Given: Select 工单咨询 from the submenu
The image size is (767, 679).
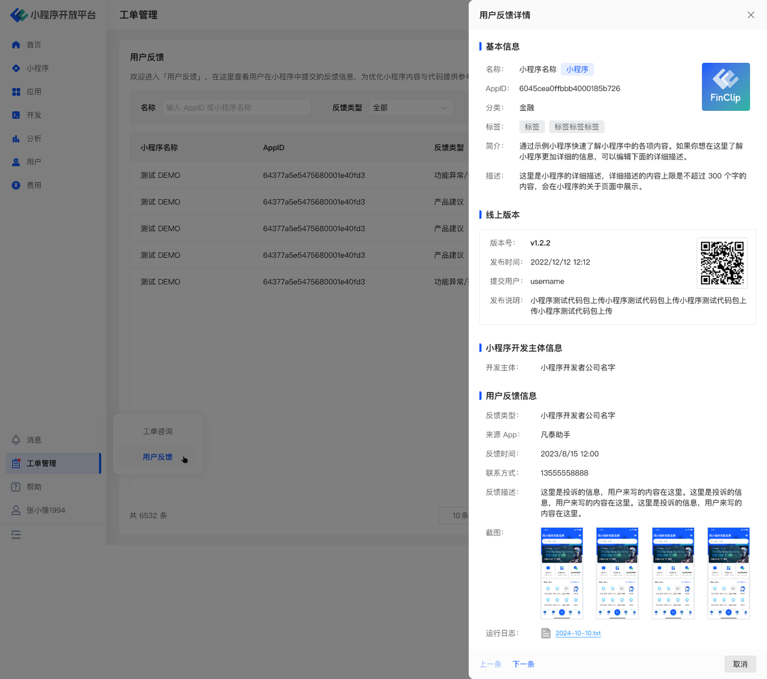Looking at the screenshot, I should 158,431.
